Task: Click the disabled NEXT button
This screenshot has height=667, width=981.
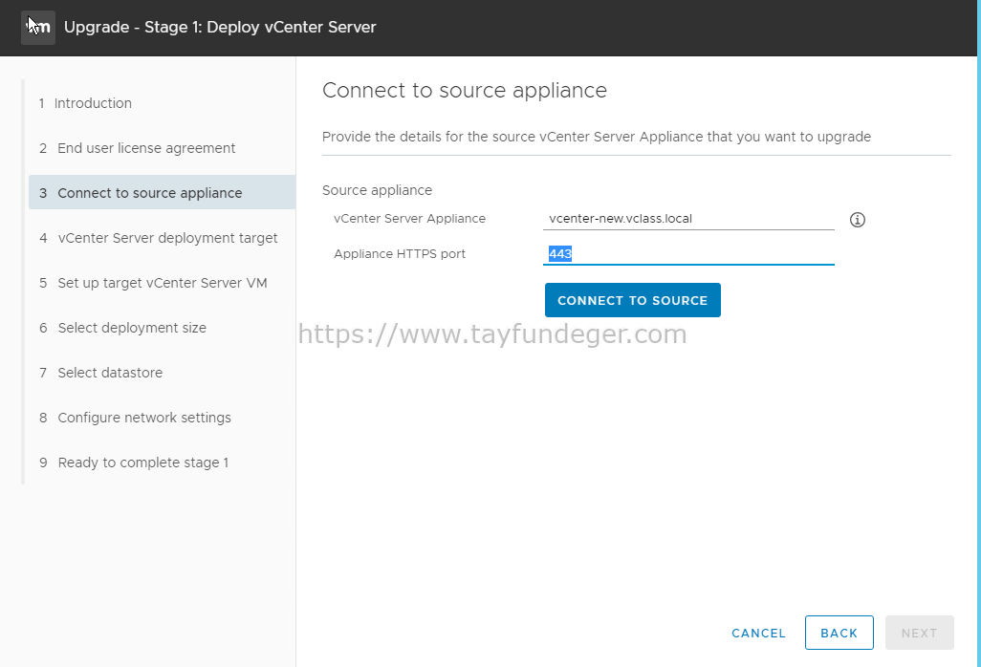Action: click(919, 633)
